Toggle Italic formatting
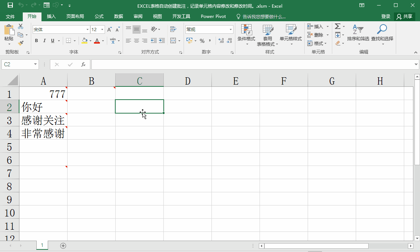Screen dimensions: 420x252 coord(44,41)
